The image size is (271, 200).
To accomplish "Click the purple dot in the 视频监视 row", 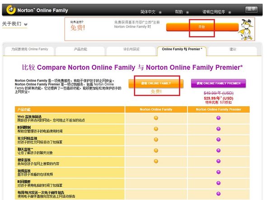I will click(x=219, y=172).
